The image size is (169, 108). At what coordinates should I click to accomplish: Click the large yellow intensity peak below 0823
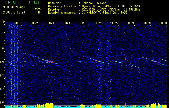coord(49,105)
